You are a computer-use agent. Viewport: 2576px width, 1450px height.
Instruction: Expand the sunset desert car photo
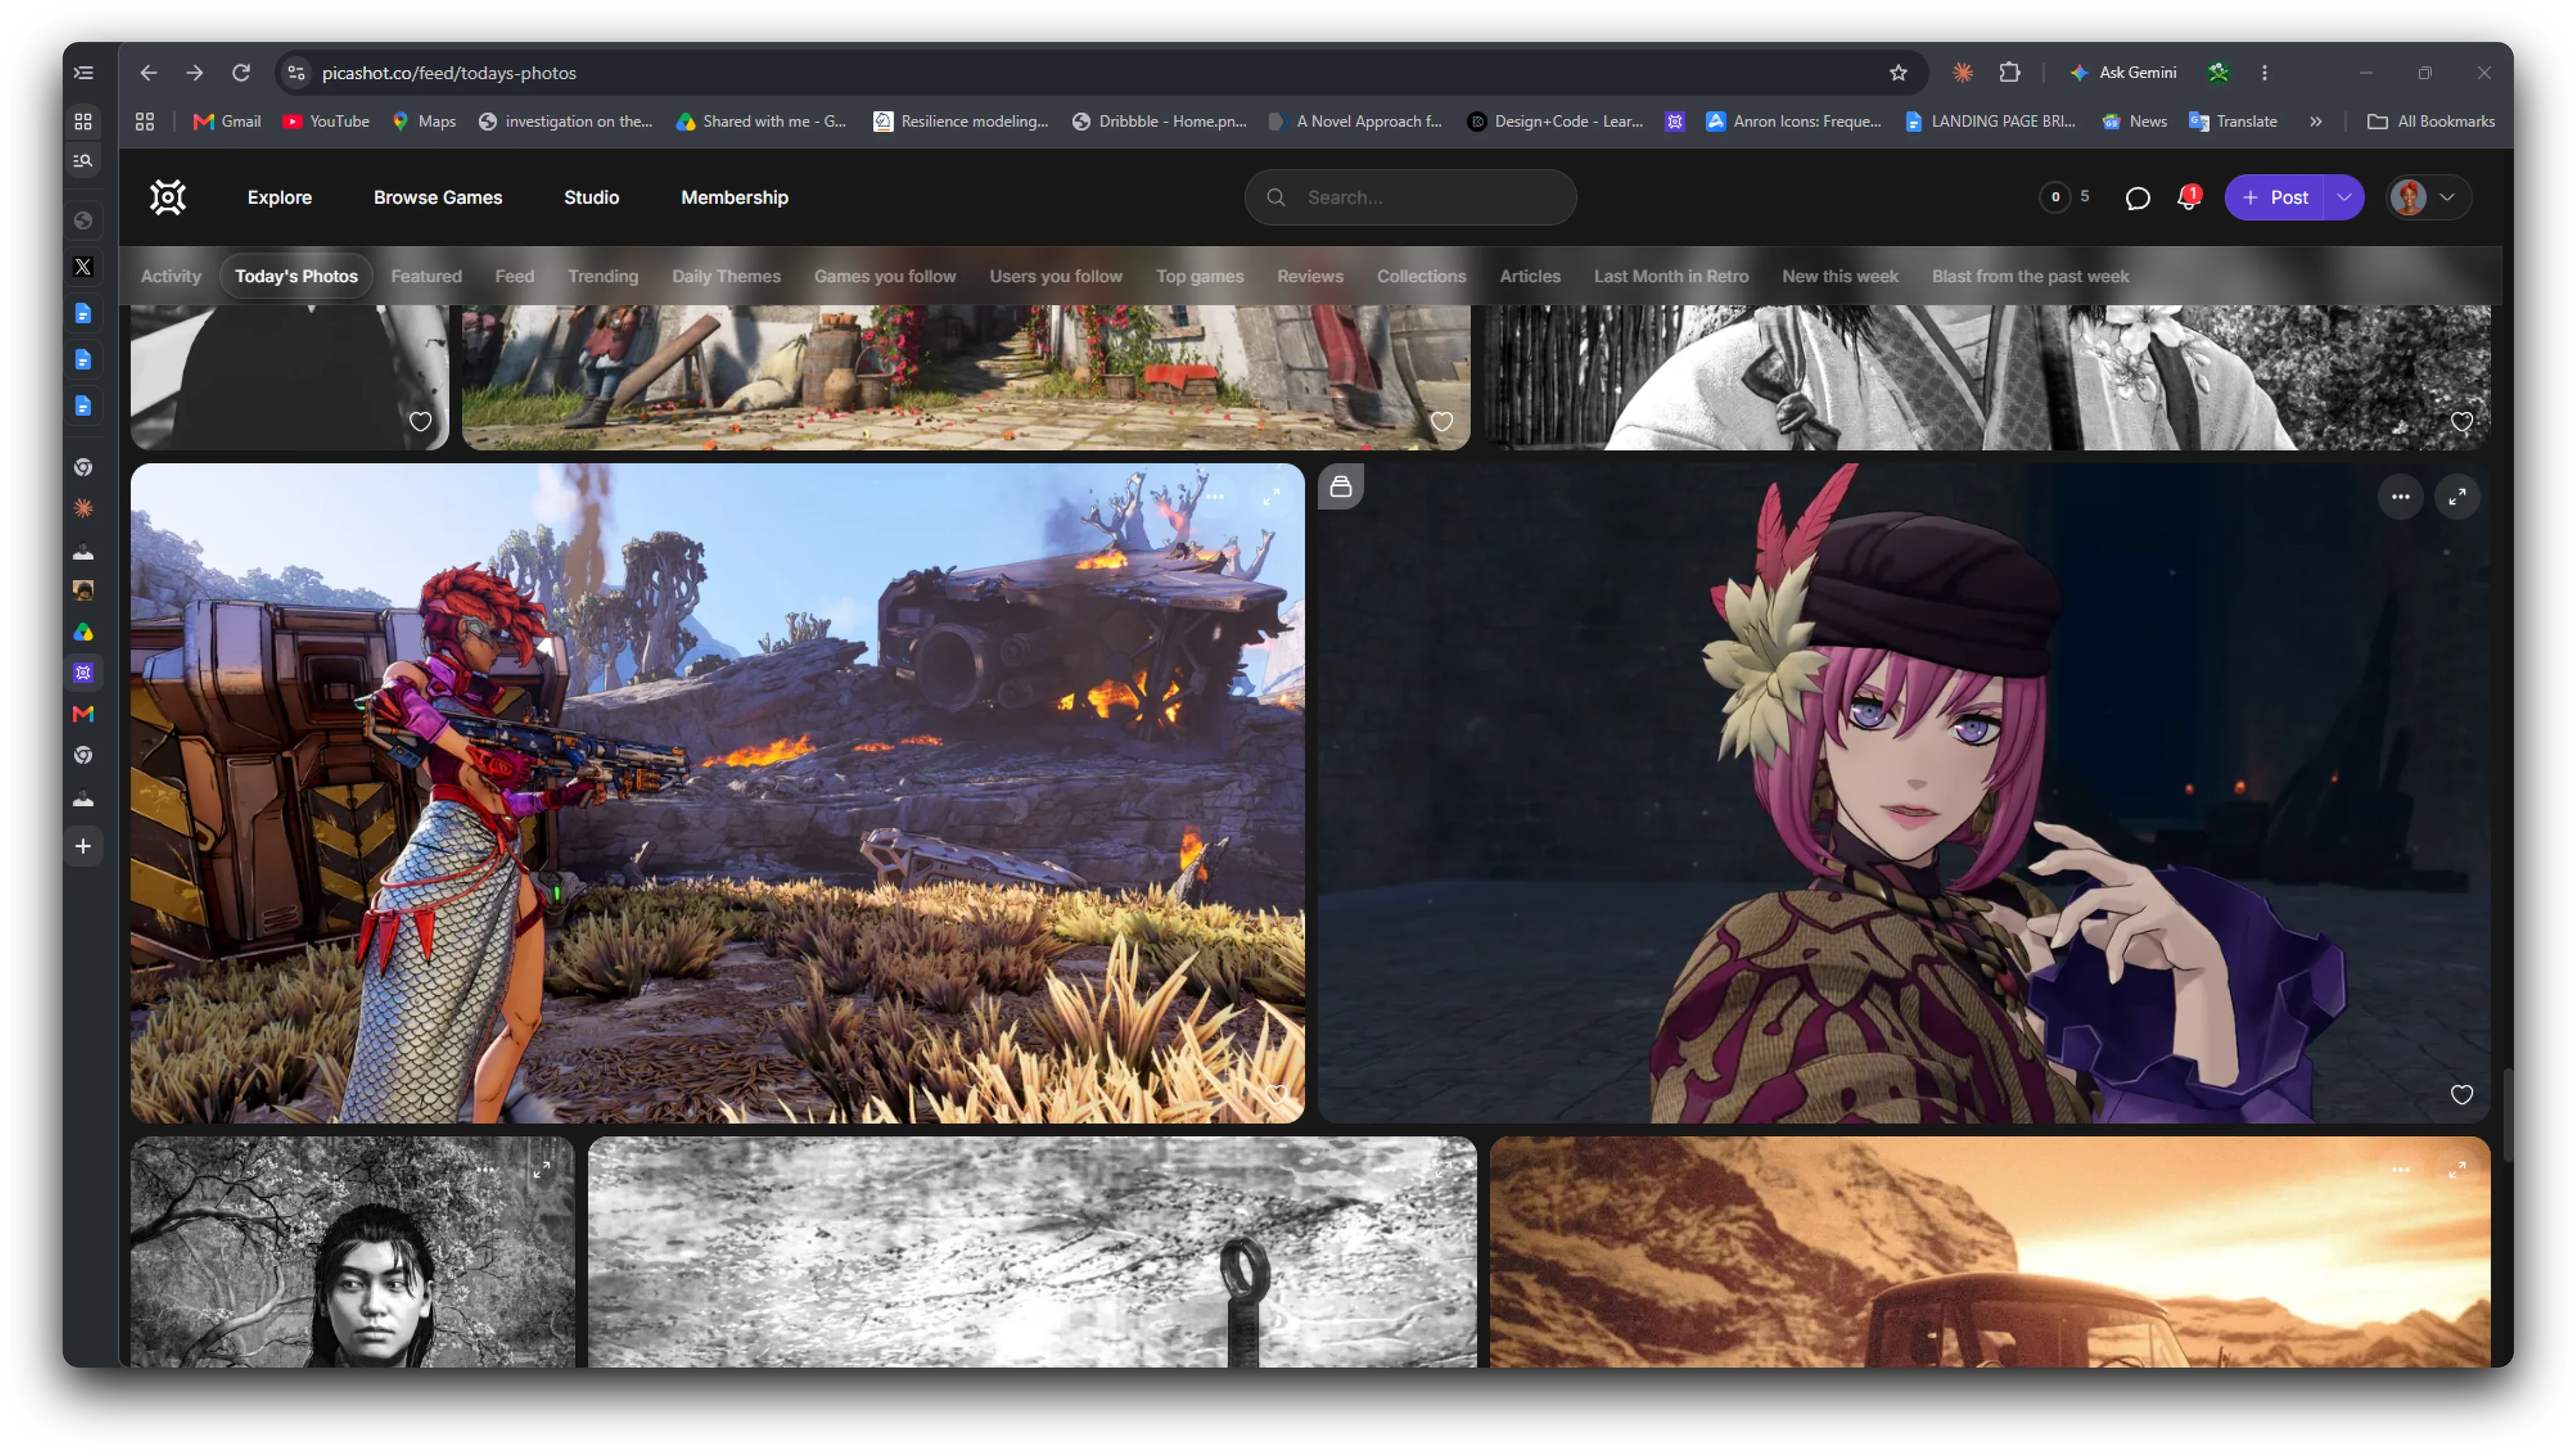(2457, 1170)
